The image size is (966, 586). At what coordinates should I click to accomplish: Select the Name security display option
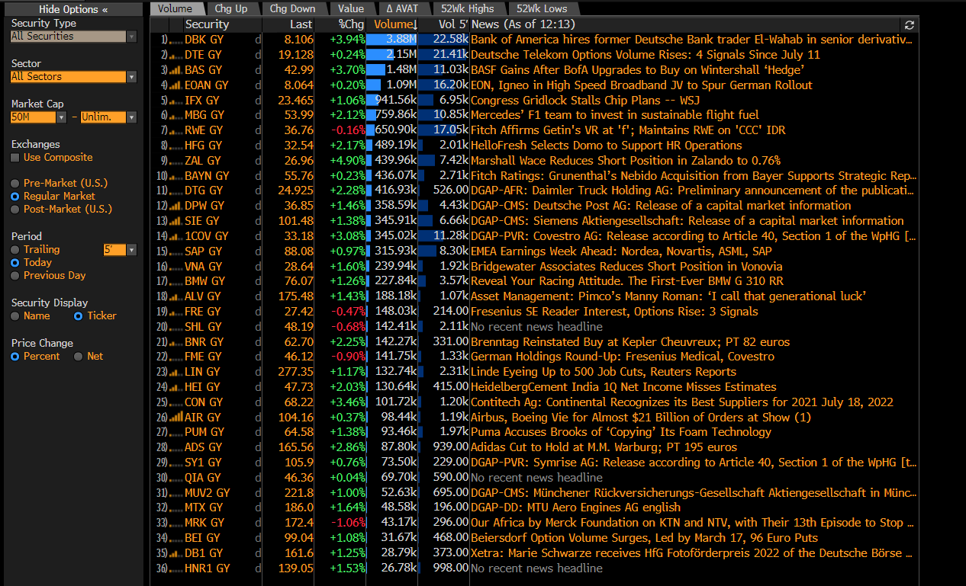pyautogui.click(x=15, y=316)
